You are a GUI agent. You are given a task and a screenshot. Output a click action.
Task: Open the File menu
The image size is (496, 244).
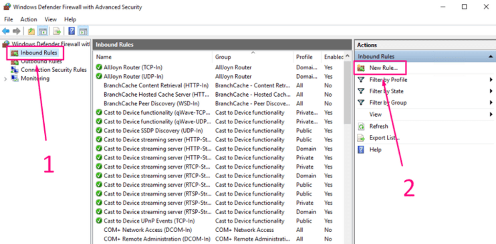click(x=9, y=19)
